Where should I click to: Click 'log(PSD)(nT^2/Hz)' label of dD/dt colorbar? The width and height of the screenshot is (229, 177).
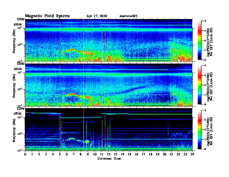coord(208,87)
